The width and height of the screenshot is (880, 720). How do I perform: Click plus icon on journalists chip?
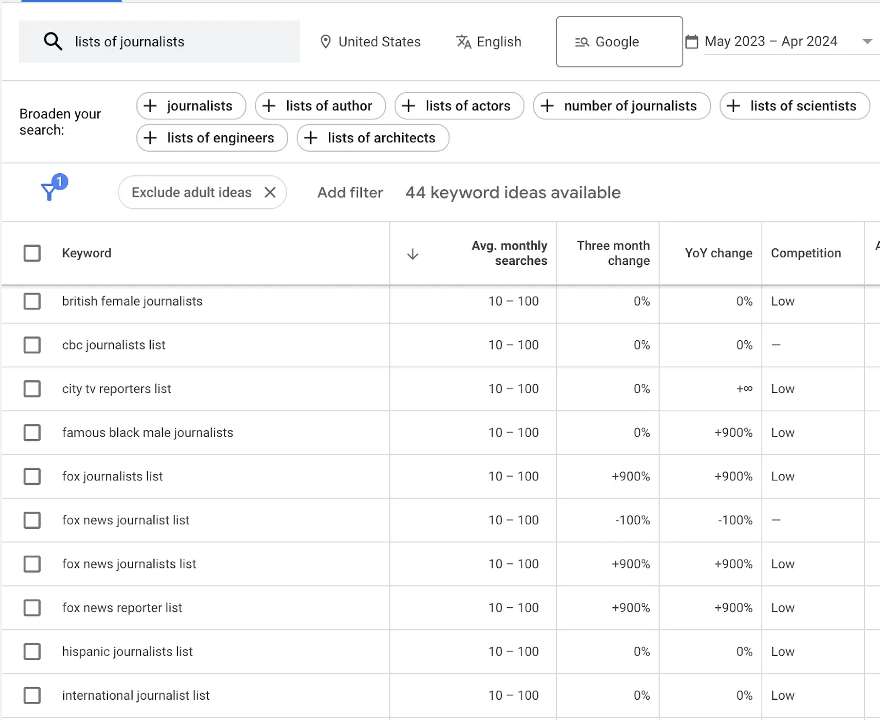[x=150, y=106]
